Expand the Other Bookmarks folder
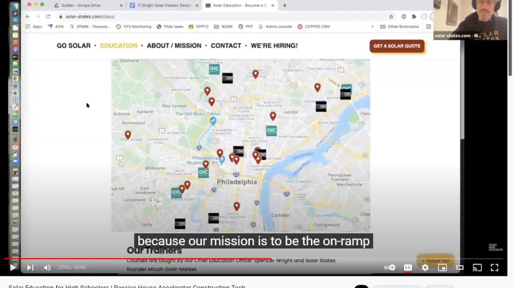Viewport: 513px width, 288px height. pos(400,26)
